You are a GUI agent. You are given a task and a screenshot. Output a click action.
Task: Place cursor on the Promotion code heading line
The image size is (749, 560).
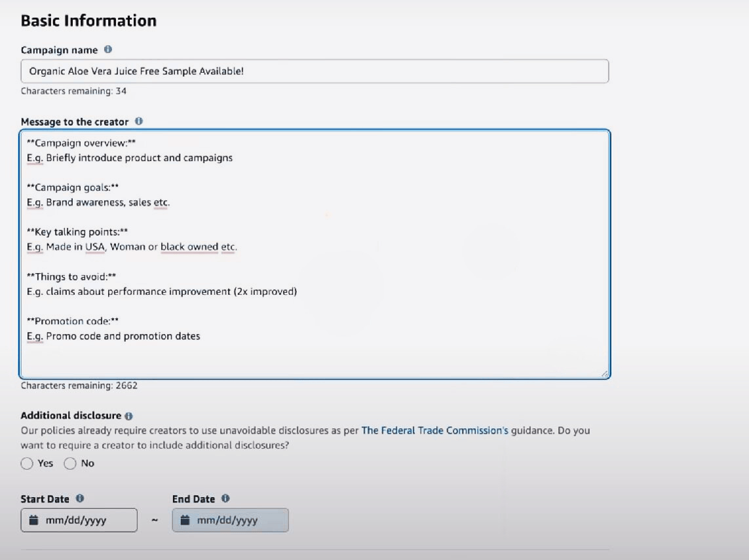[73, 321]
